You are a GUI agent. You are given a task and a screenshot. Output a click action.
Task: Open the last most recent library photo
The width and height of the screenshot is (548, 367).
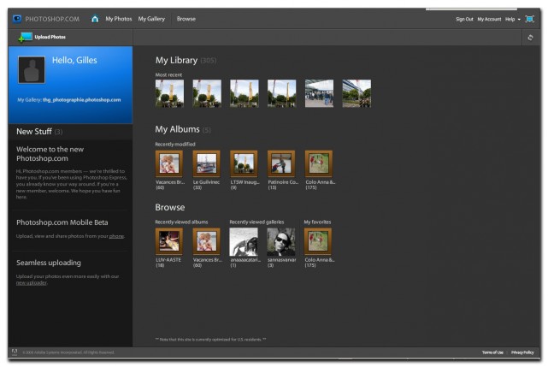pos(356,93)
